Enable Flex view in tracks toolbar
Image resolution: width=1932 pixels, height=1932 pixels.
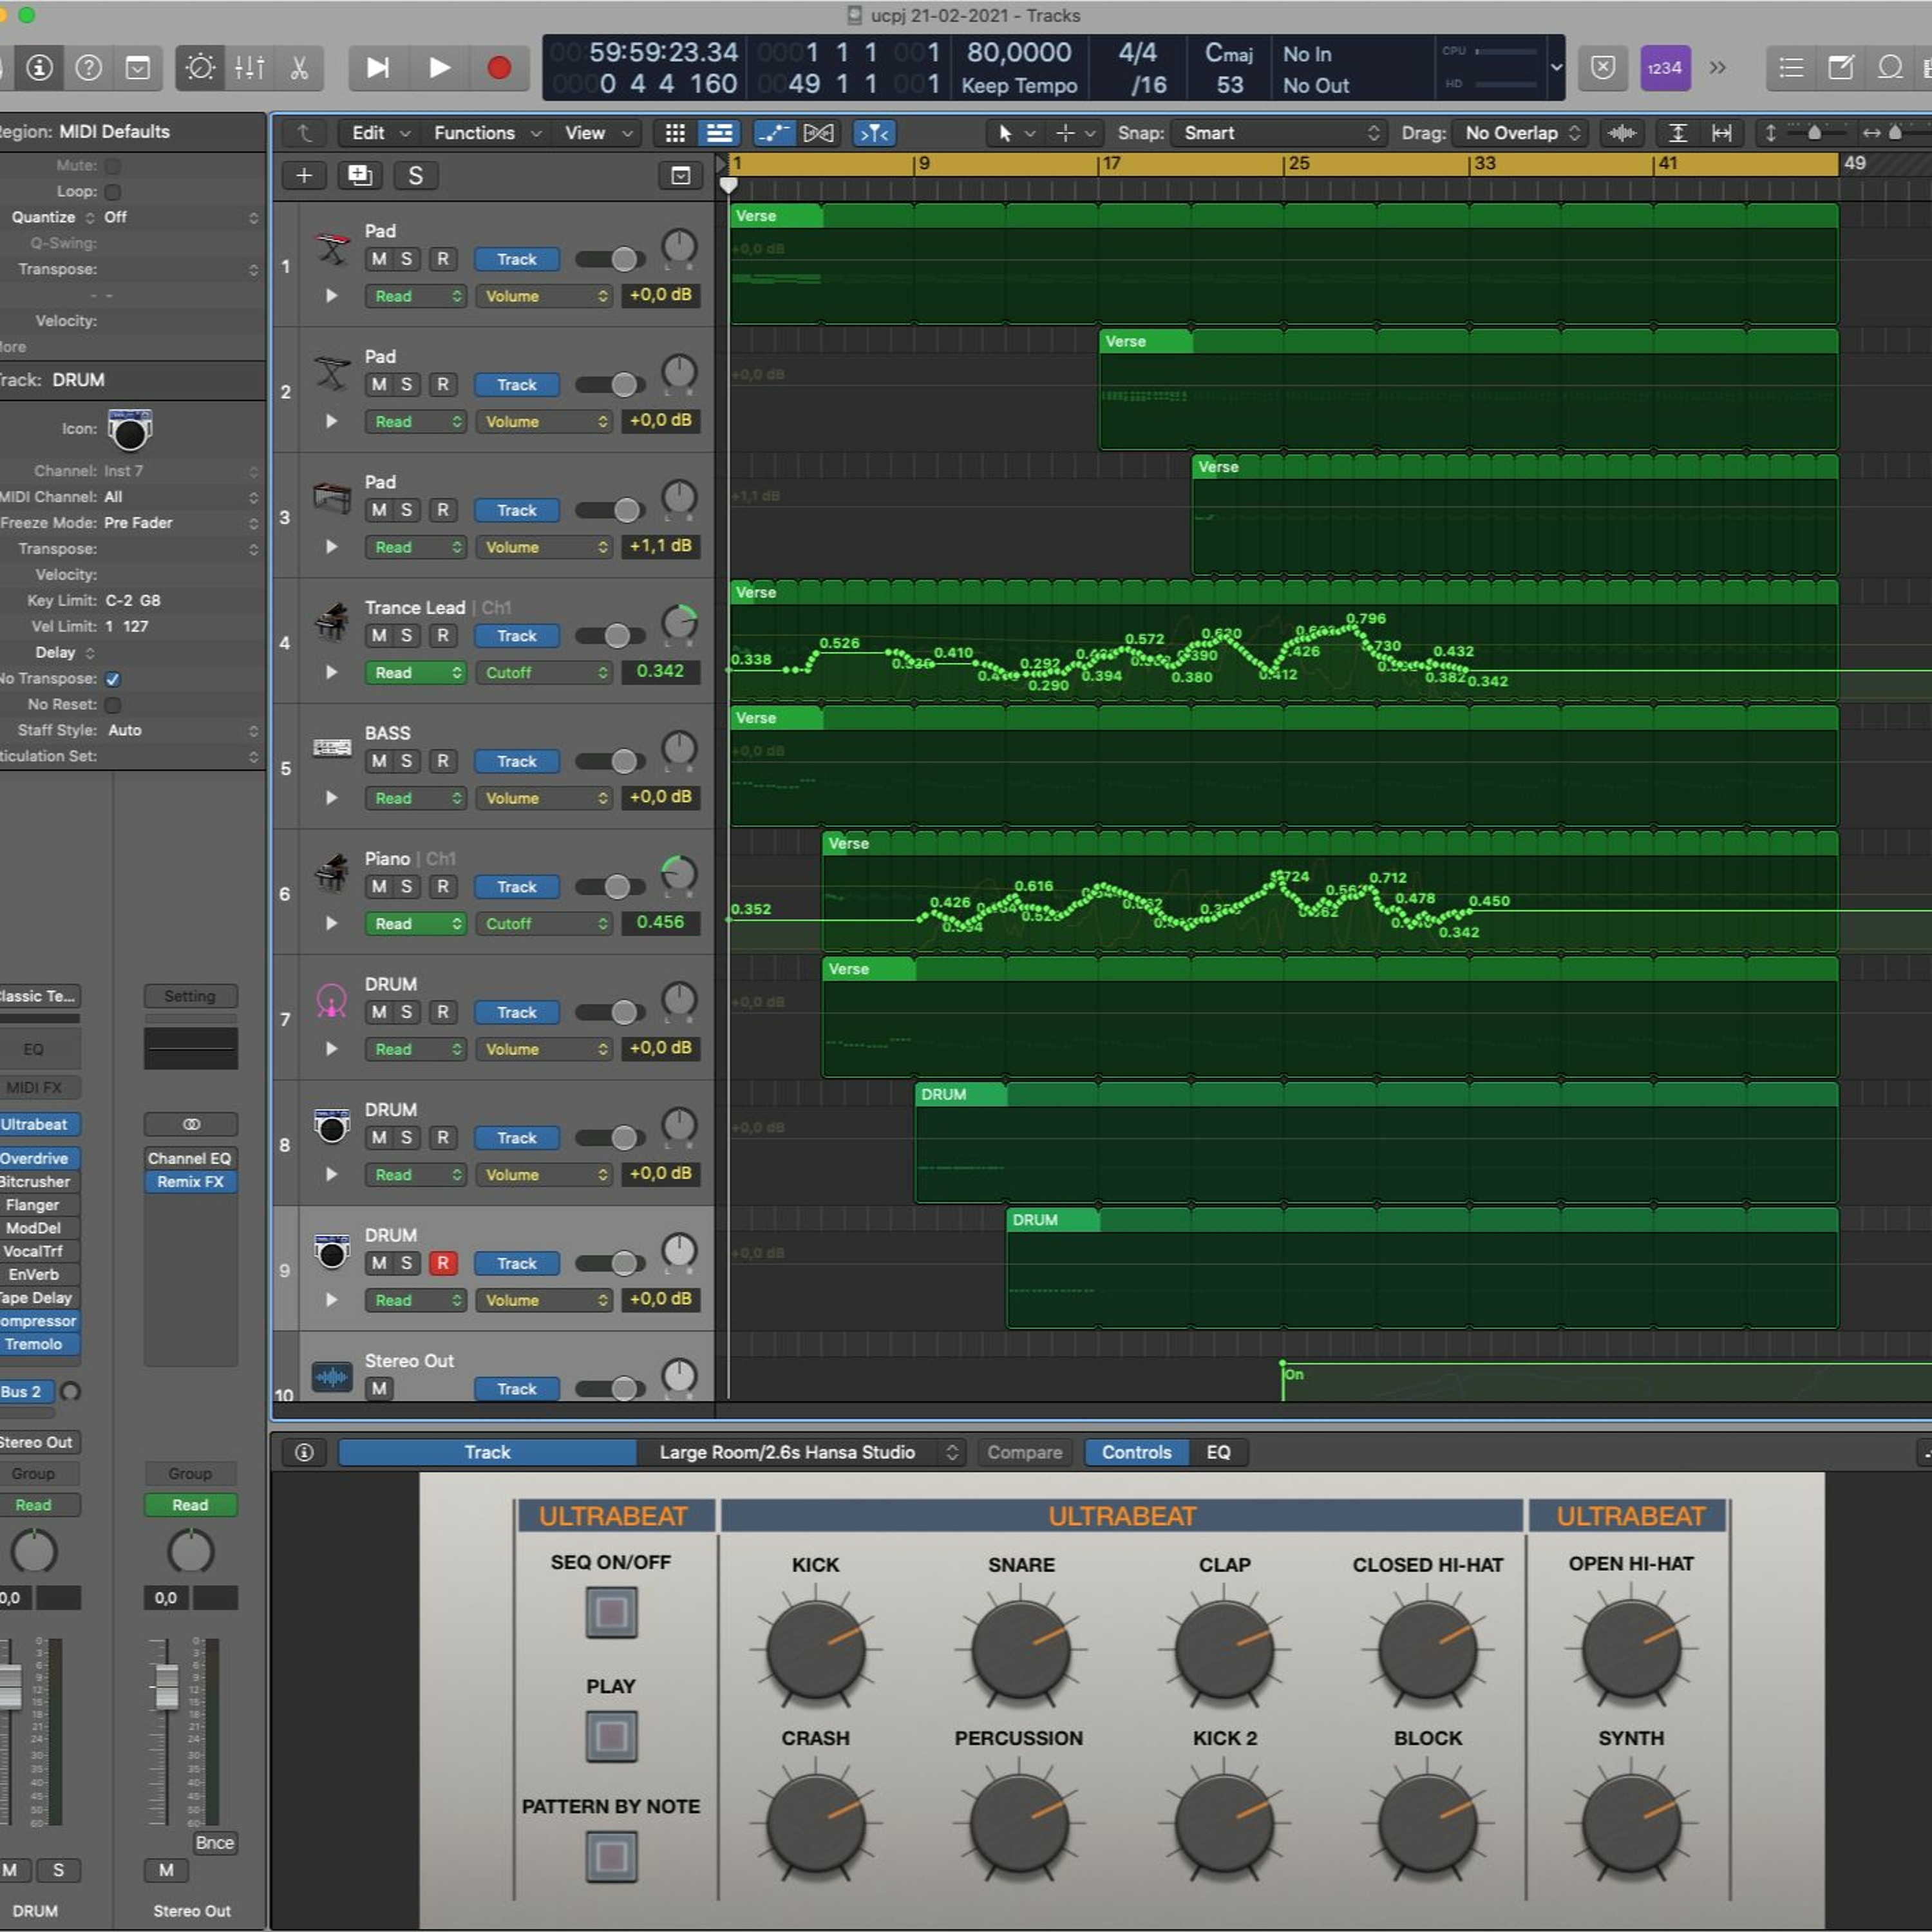click(x=818, y=133)
